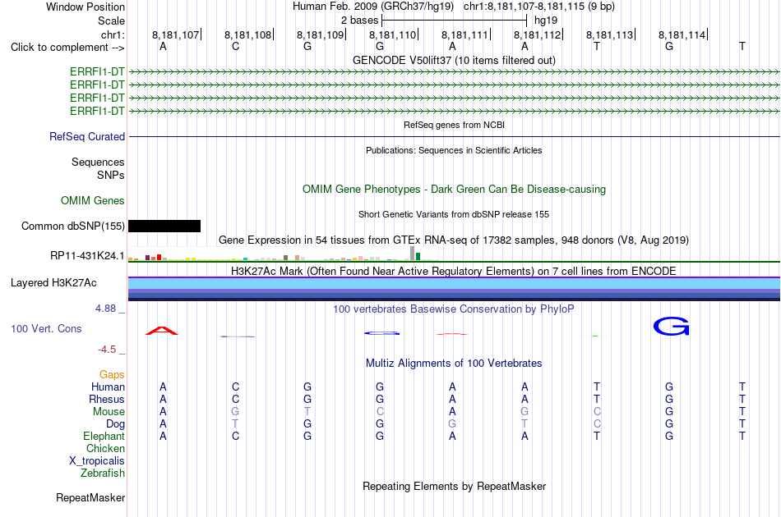This screenshot has width=781, height=517.
Task: Click the Layered H3K27Ac track label
Action: pos(53,283)
